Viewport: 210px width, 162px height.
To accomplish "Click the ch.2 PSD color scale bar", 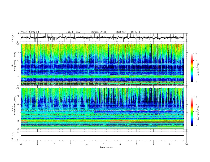I will pyautogui.click(x=192, y=111).
